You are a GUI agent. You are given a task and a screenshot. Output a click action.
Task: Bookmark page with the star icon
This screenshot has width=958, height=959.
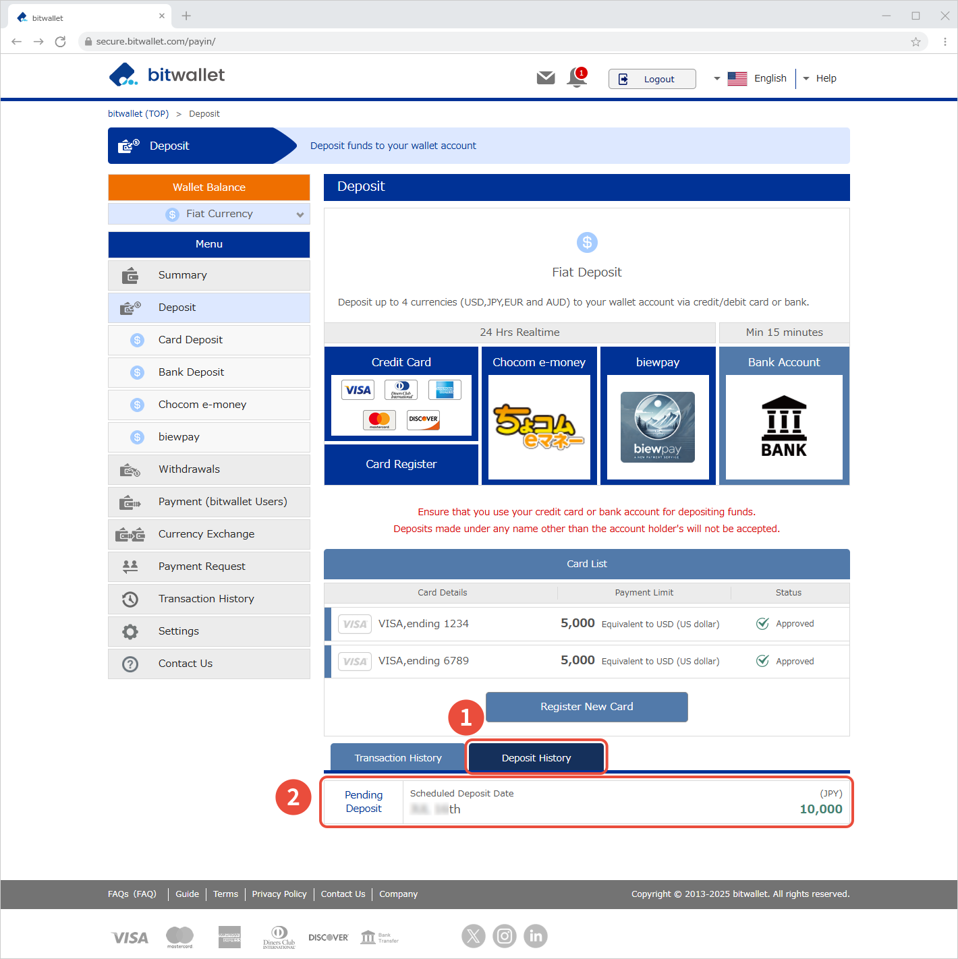[915, 42]
